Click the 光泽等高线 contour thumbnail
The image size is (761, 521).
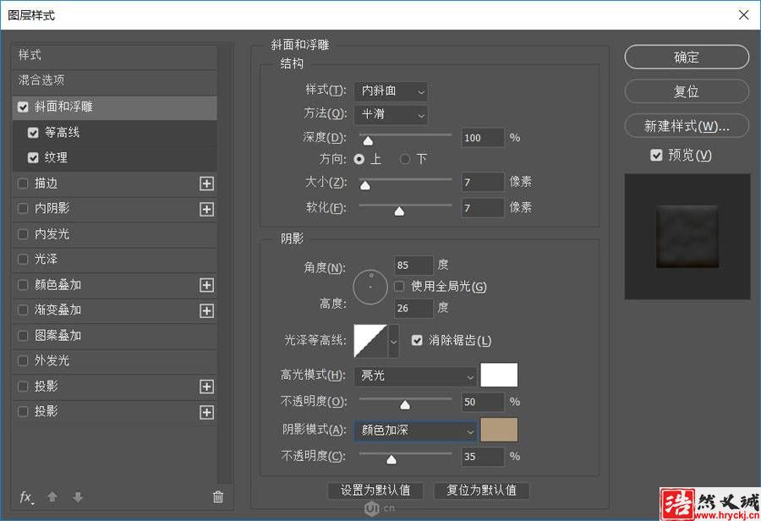coord(371,342)
